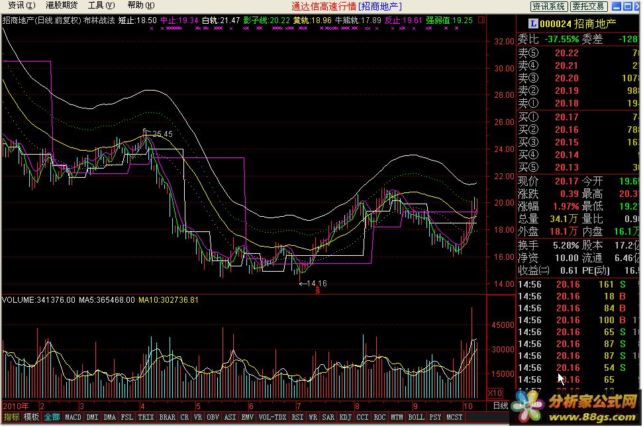Viewport: 643px width, 427px height.
Task: Click the red S signal marker
Action: (x=318, y=291)
